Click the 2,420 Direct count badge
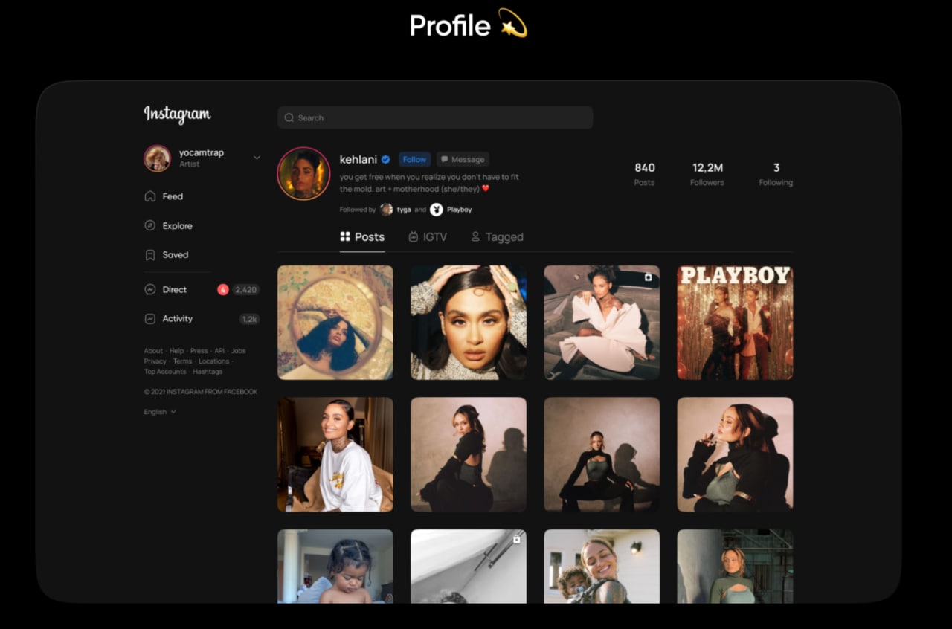The width and height of the screenshot is (952, 629). click(x=245, y=289)
